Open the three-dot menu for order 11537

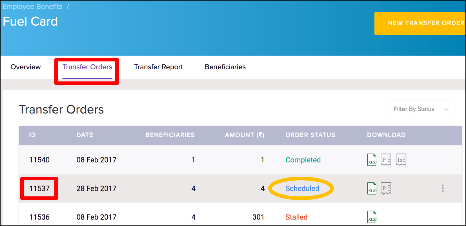click(443, 188)
